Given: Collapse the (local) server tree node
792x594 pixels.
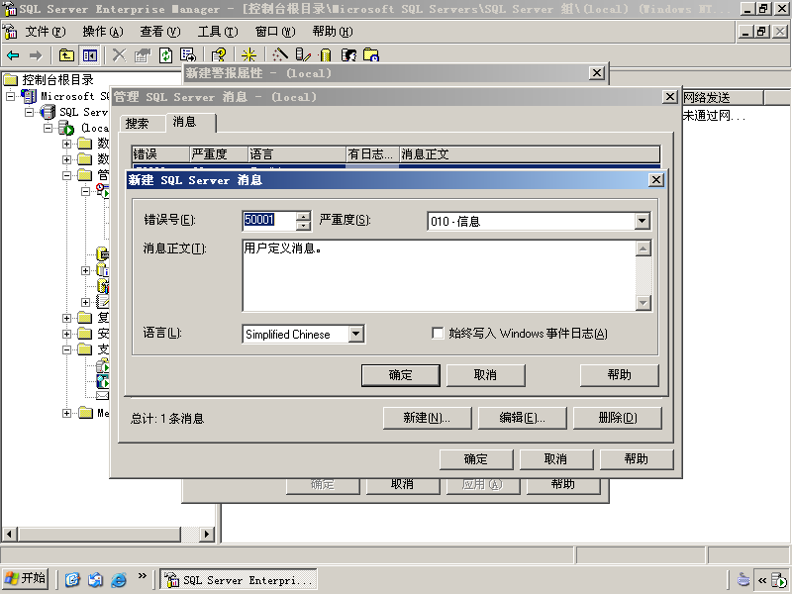Looking at the screenshot, I should pos(48,128).
